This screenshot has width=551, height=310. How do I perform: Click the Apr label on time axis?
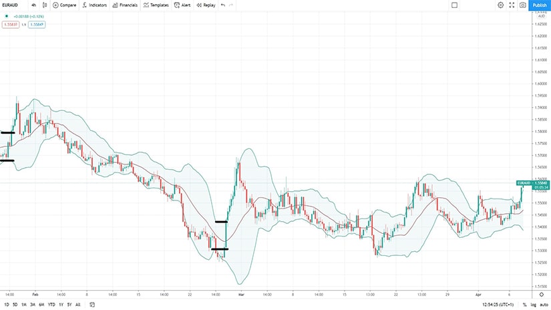pos(478,295)
